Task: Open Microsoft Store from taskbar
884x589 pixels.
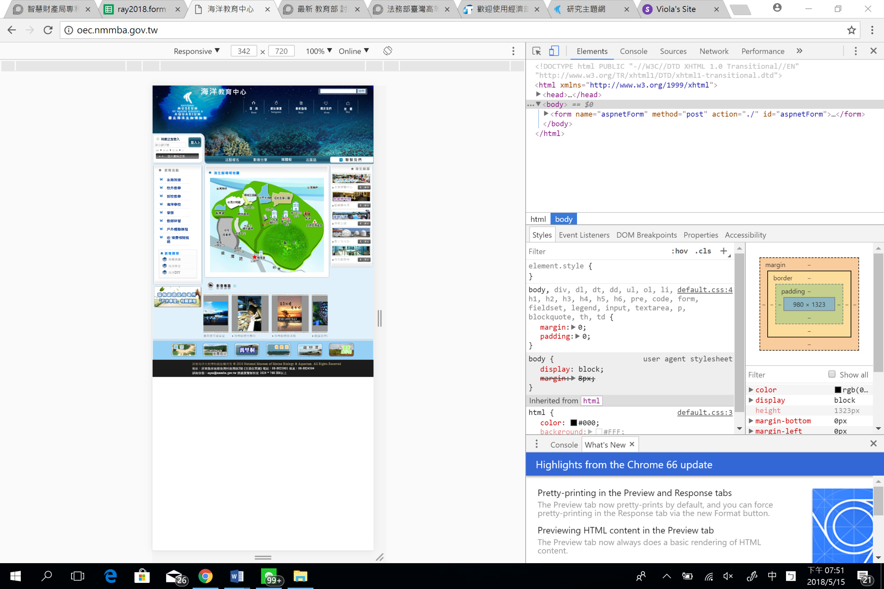Action: pos(142,576)
